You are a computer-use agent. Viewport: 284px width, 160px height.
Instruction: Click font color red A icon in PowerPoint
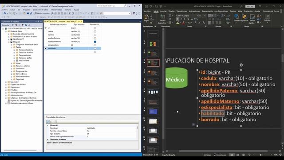tap(183, 23)
